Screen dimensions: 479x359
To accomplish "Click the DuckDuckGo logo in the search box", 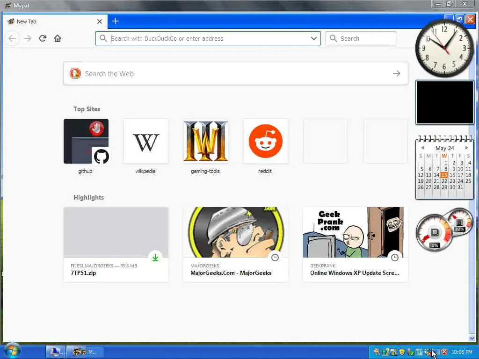I will click(x=75, y=73).
